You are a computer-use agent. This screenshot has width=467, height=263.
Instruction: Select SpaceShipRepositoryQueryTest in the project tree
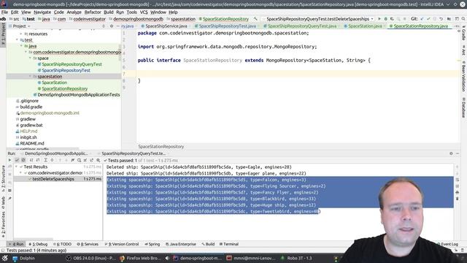[x=72, y=64]
